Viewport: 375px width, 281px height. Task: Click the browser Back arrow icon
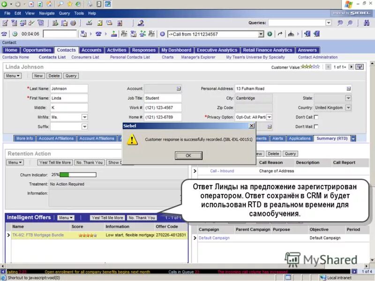4,4
